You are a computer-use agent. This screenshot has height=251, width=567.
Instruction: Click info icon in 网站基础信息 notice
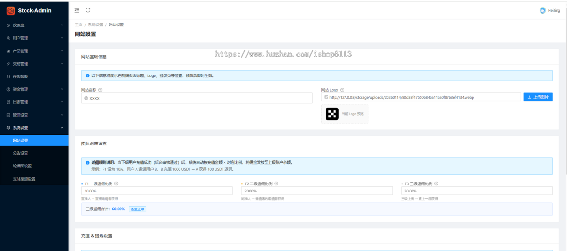click(x=87, y=75)
